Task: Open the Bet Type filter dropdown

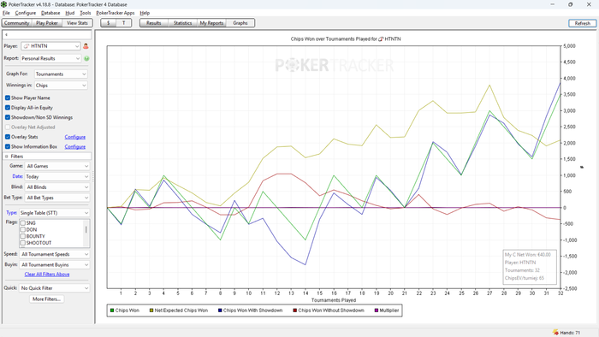Action: pos(57,198)
